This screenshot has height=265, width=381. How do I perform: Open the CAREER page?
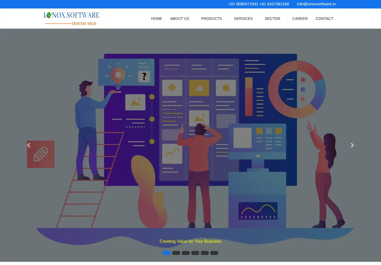(x=300, y=19)
